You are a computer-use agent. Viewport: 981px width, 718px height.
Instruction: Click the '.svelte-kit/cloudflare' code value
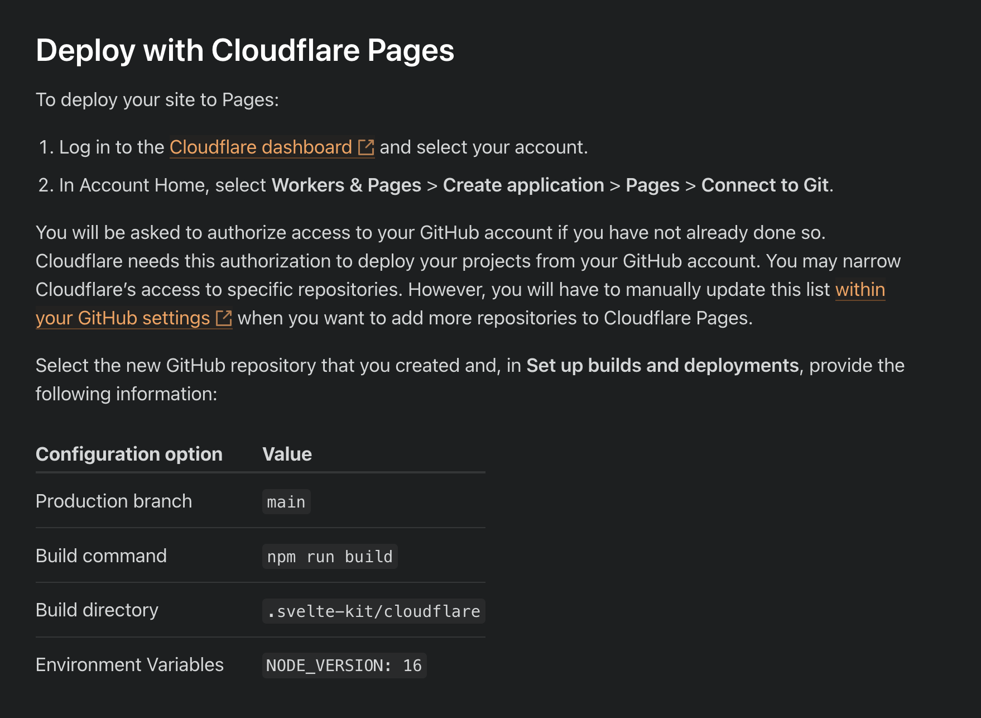click(373, 611)
